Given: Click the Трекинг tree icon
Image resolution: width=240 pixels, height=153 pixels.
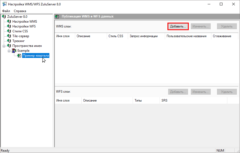Looking at the screenshot, I should coord(9,41).
